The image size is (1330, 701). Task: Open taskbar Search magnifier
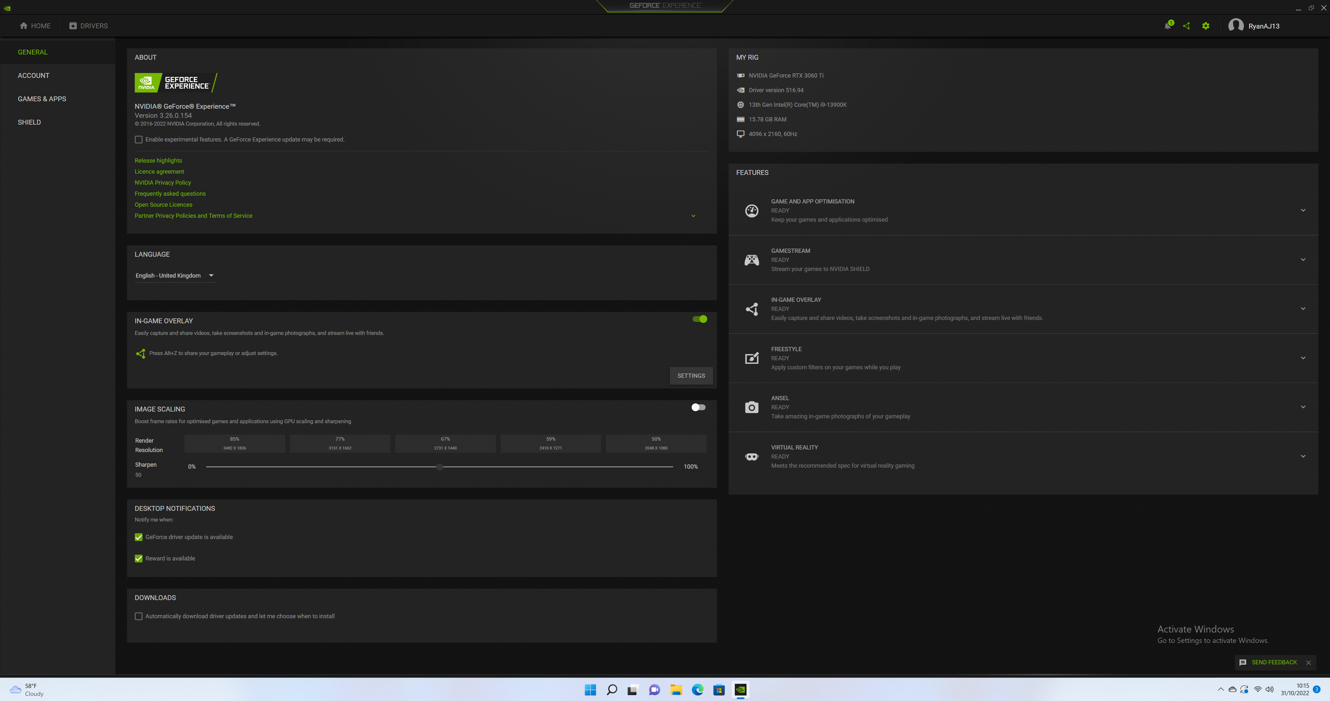click(612, 690)
